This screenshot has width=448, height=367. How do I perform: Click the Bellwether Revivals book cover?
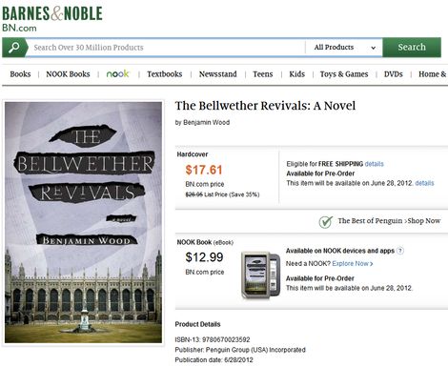coord(83,222)
